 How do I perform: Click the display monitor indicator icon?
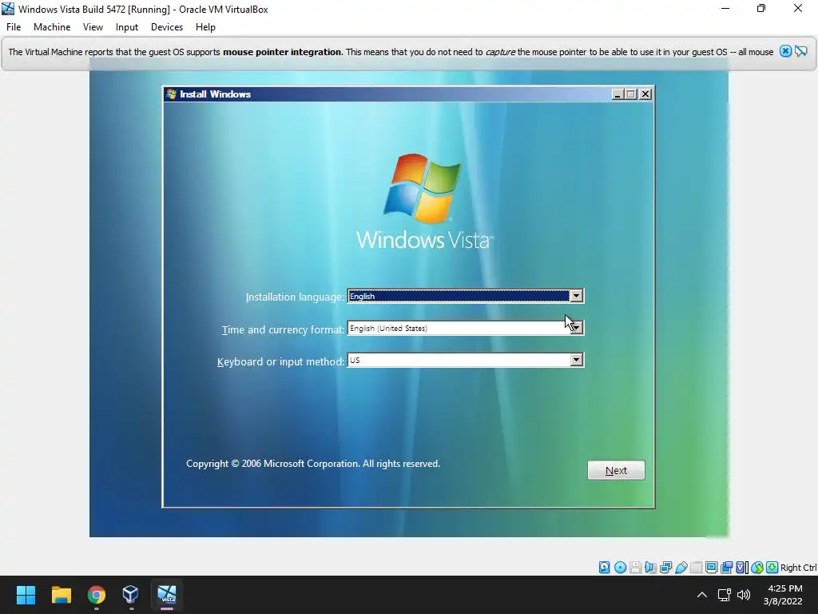pos(711,567)
